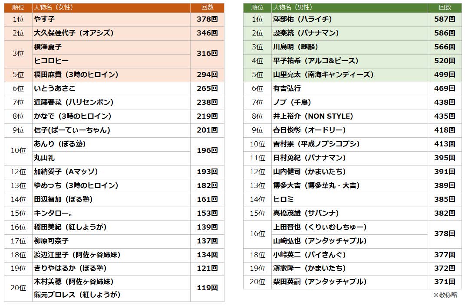Click the ※敬称略 footnote text
The image size is (465, 308).
pos(445,295)
